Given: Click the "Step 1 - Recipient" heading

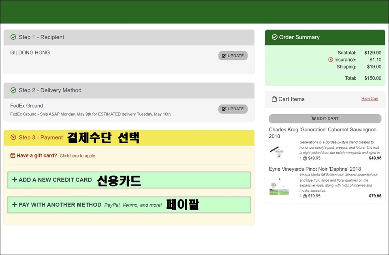Looking at the screenshot, I should (x=41, y=37).
